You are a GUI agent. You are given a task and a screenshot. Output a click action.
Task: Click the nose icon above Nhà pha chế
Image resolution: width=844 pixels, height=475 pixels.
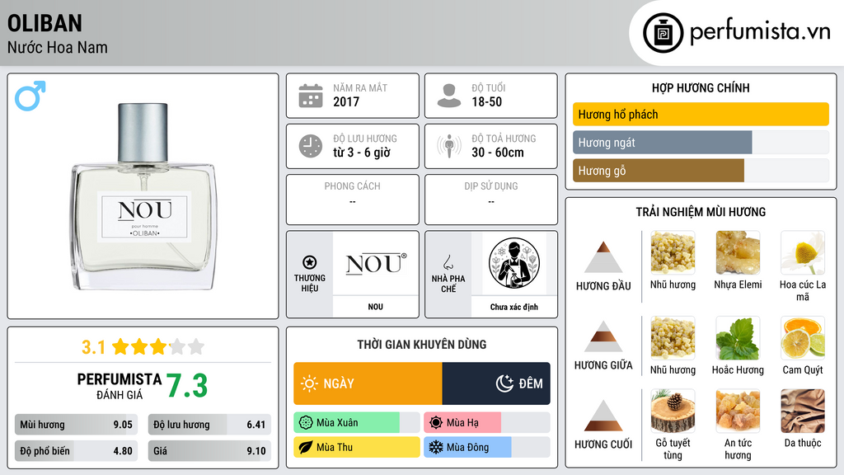coord(448,262)
